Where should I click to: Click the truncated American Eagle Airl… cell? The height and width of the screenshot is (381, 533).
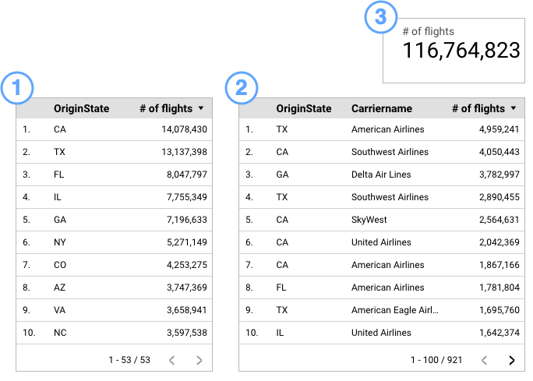(395, 310)
